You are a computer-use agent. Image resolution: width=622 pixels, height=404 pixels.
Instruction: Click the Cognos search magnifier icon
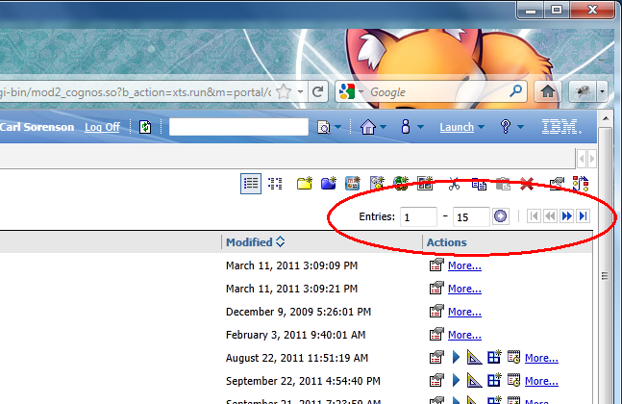pyautogui.click(x=324, y=127)
